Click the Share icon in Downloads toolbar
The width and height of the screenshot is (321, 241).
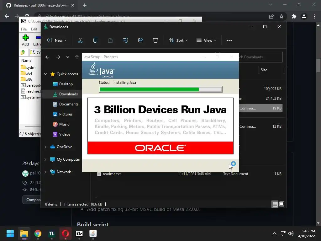(140, 40)
